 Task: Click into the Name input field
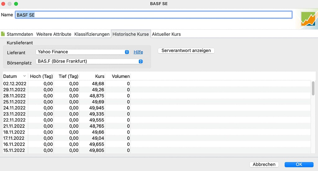[x=153, y=15]
